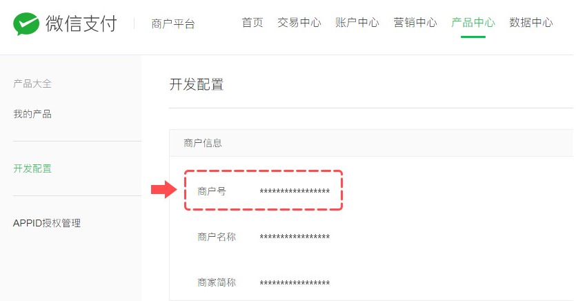This screenshot has height=301, width=576.
Task: Click the 微信支付 brand title
Action: [81, 23]
